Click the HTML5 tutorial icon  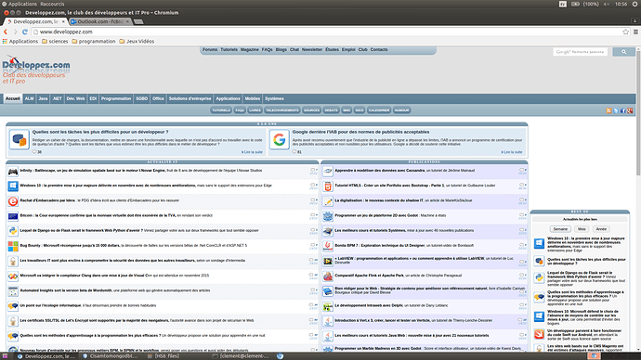[328, 186]
